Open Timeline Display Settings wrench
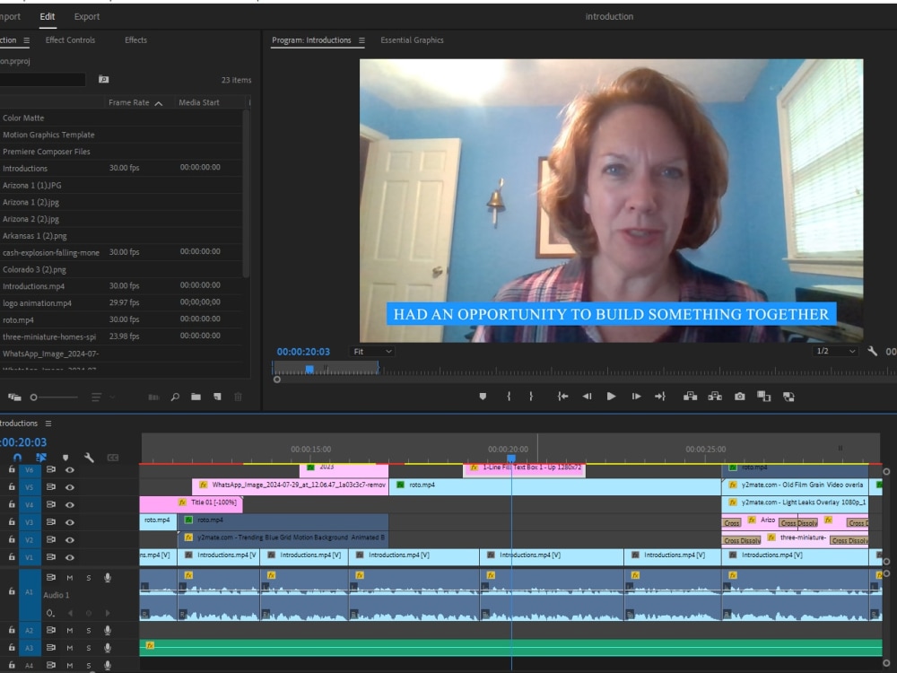The image size is (897, 673). click(x=89, y=458)
